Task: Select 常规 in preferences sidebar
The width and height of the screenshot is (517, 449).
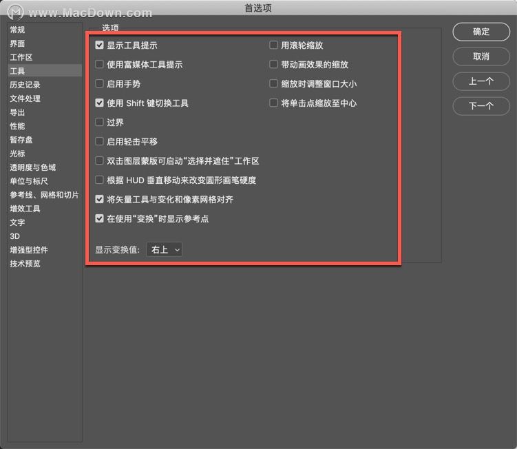Action: click(x=45, y=30)
